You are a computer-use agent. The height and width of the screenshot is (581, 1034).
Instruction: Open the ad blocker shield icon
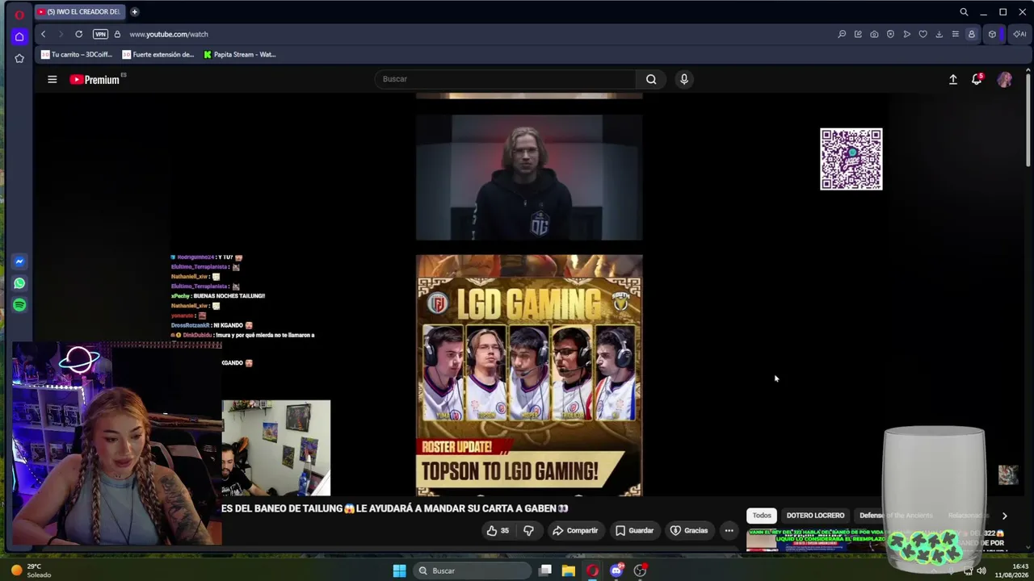(x=890, y=34)
